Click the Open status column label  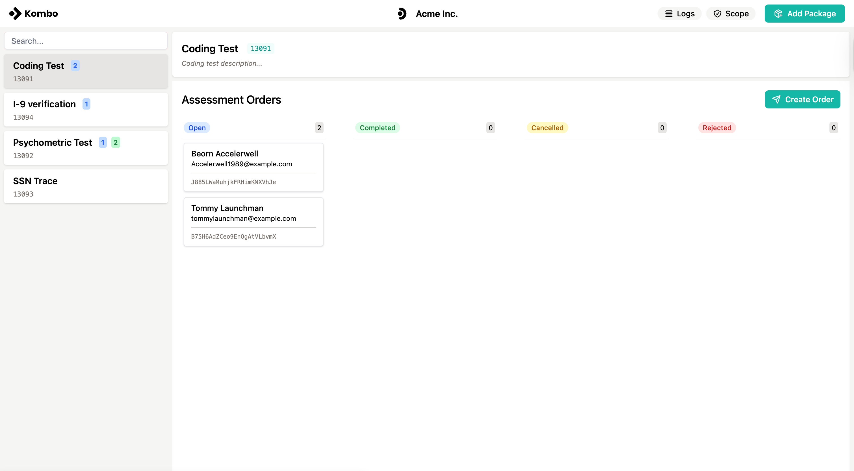(197, 128)
